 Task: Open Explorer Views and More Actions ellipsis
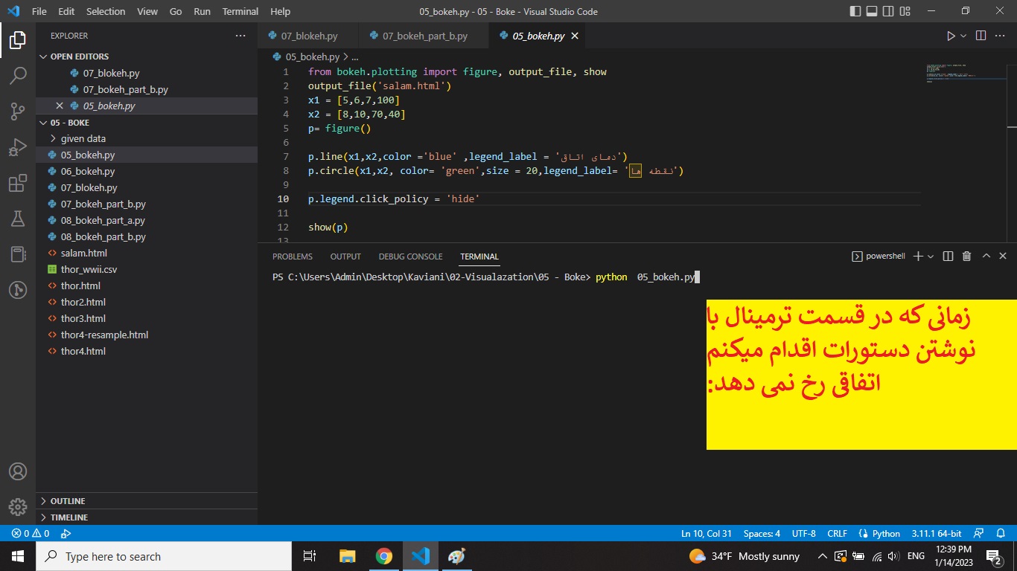pos(240,36)
